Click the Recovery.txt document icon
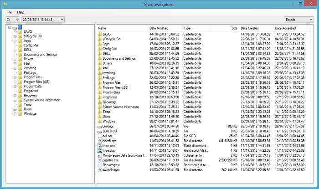The height and width of the screenshot is (189, 319). 100,165
